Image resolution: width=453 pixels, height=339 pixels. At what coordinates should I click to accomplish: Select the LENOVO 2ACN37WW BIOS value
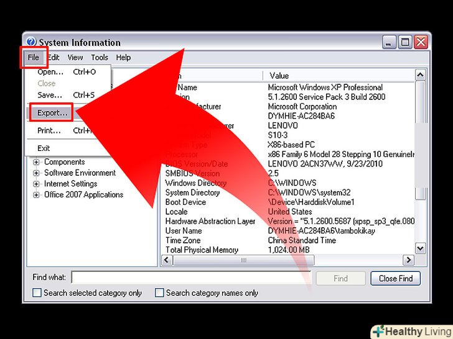(x=325, y=164)
